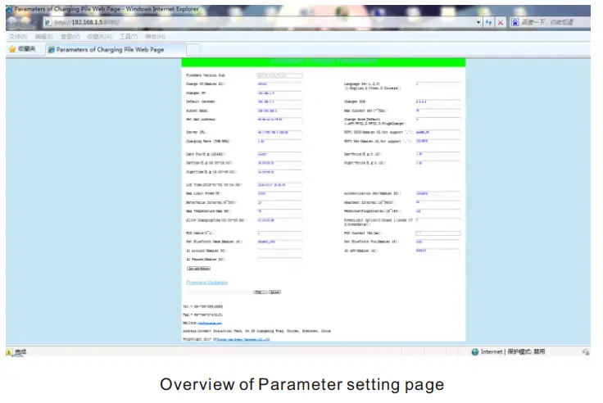The image size is (603, 403).
Task: Click the Authentication Key input field
Action: pos(438,193)
